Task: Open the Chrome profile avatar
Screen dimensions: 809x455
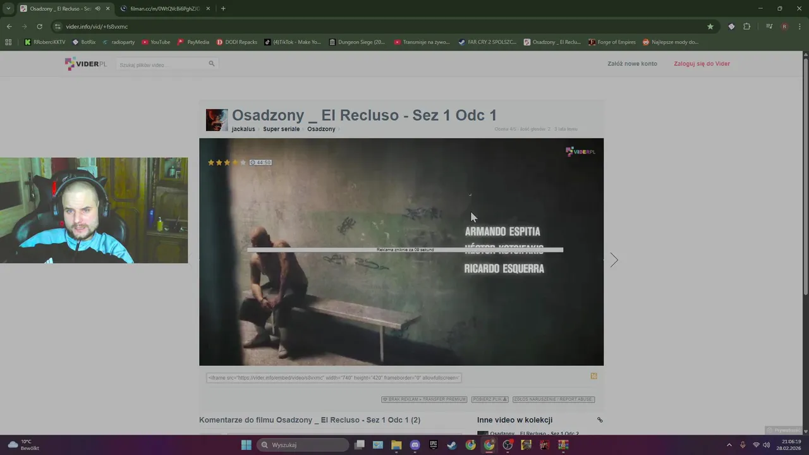Action: (x=784, y=27)
